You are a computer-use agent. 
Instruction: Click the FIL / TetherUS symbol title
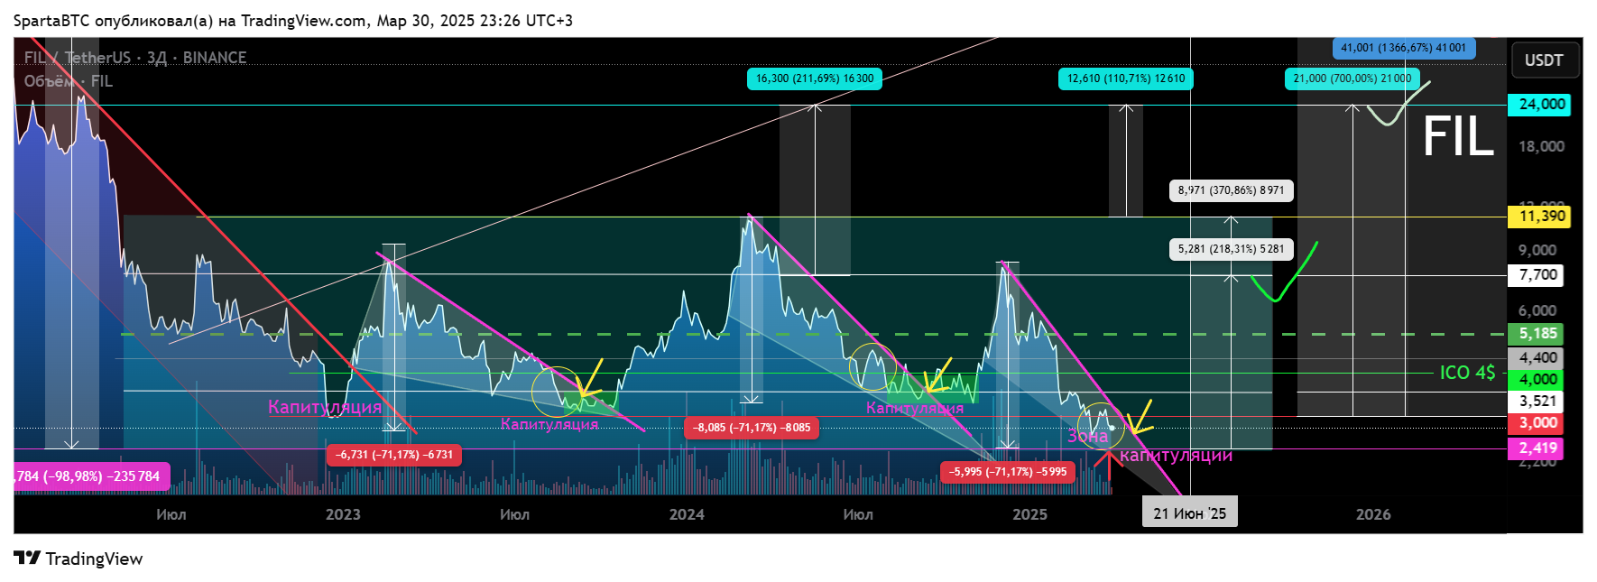tap(135, 58)
